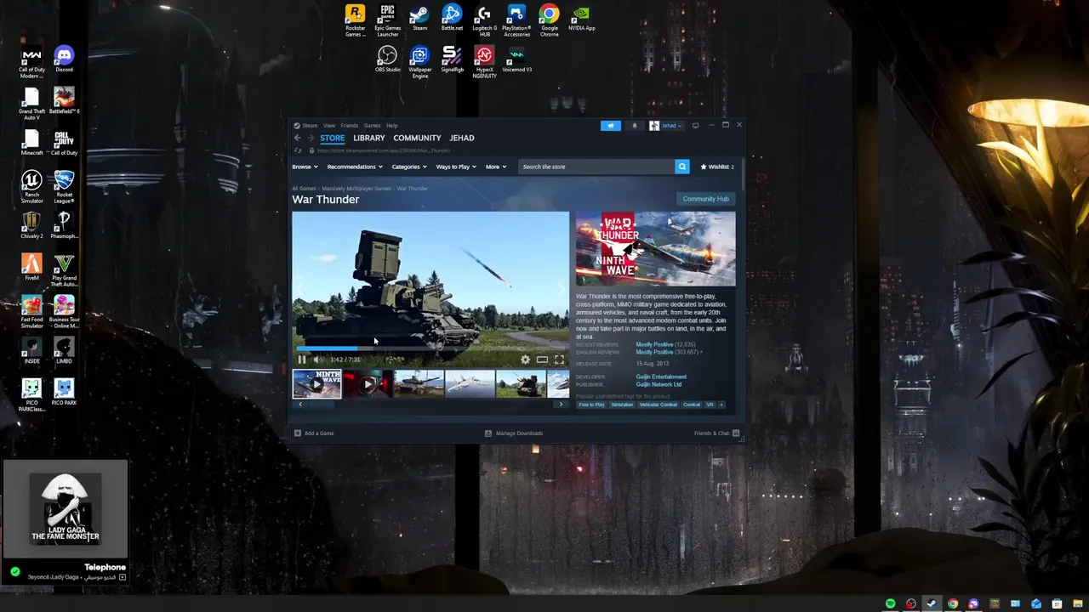Expand the Categories dropdown
Image resolution: width=1089 pixels, height=612 pixels.
point(409,167)
